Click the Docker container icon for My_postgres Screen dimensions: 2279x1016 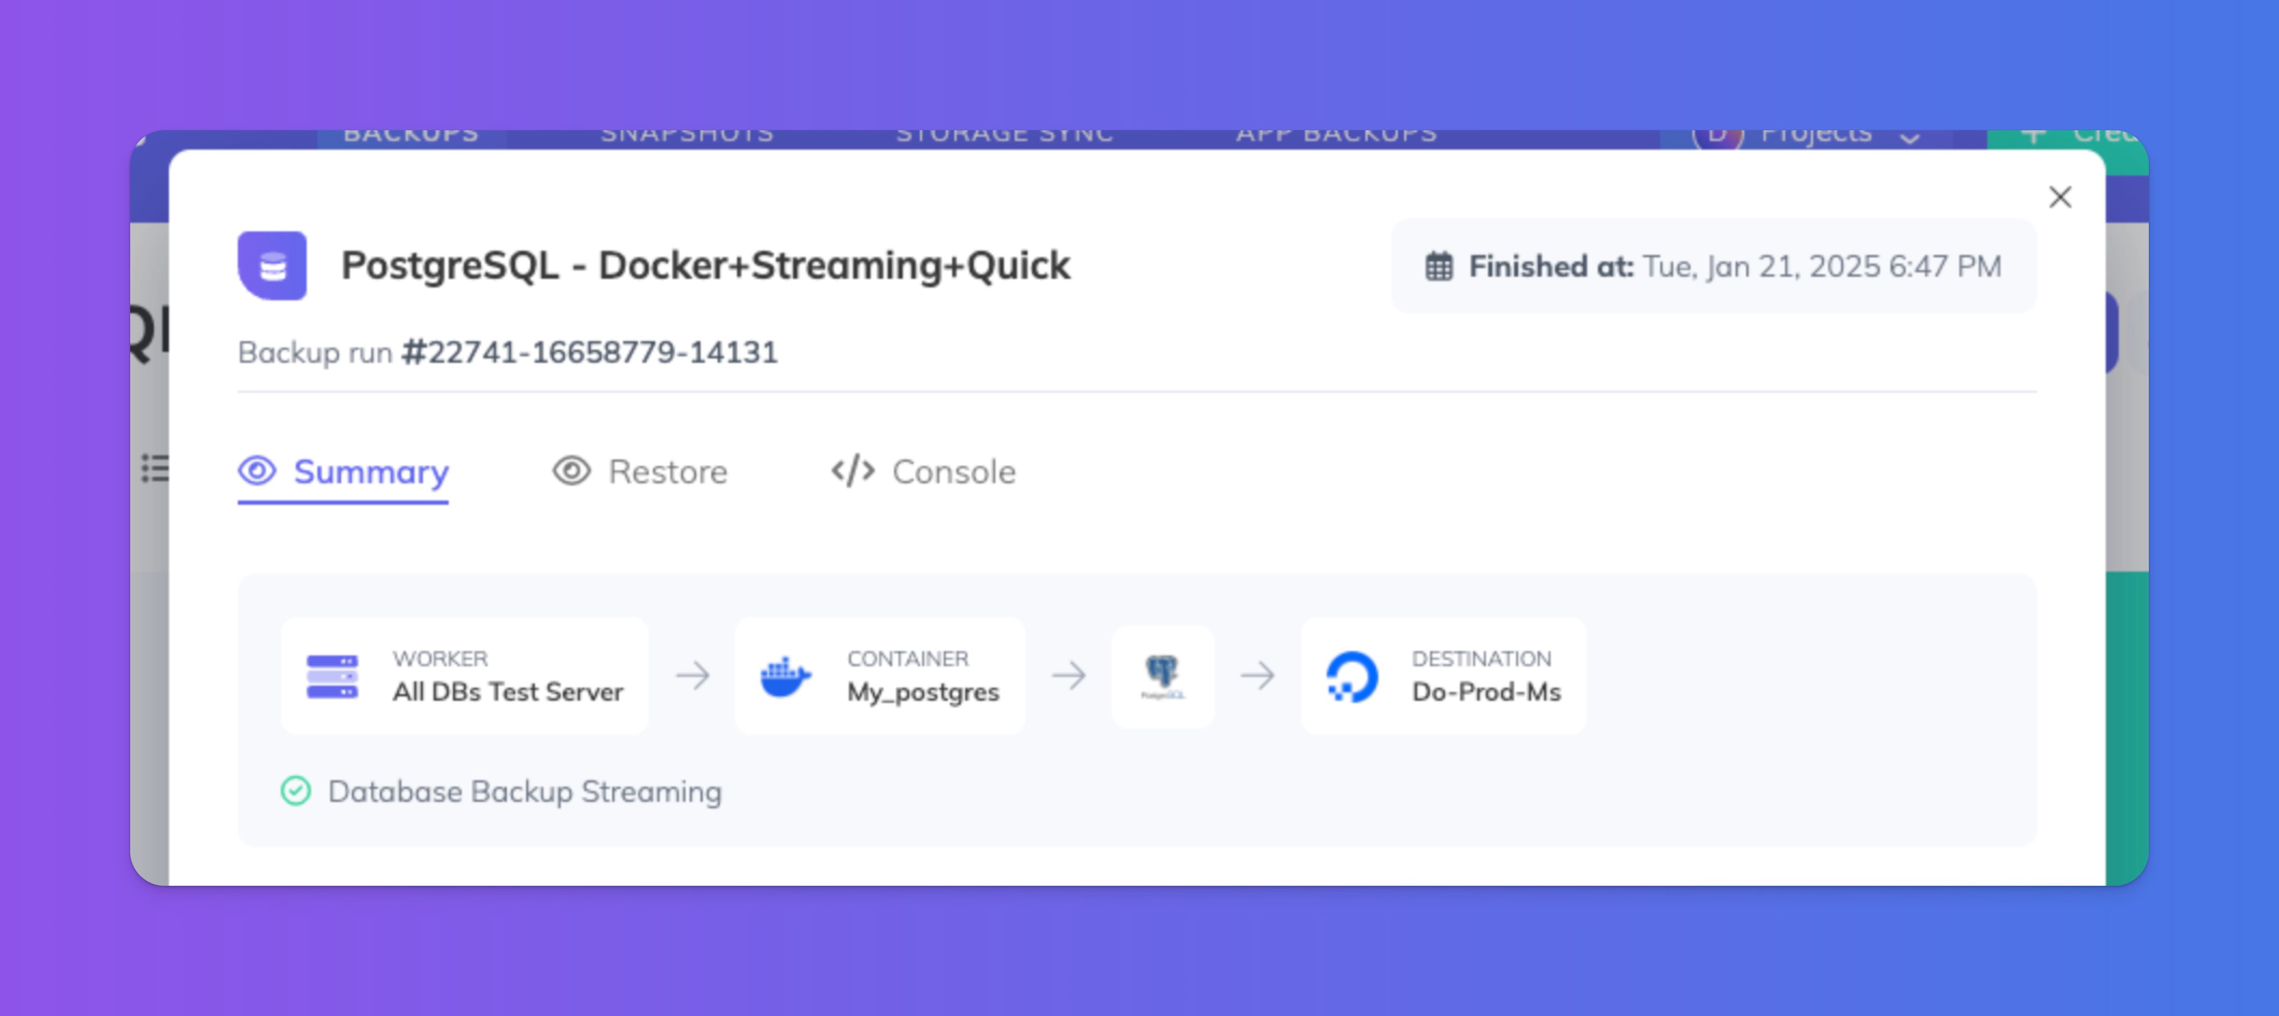pyautogui.click(x=787, y=674)
